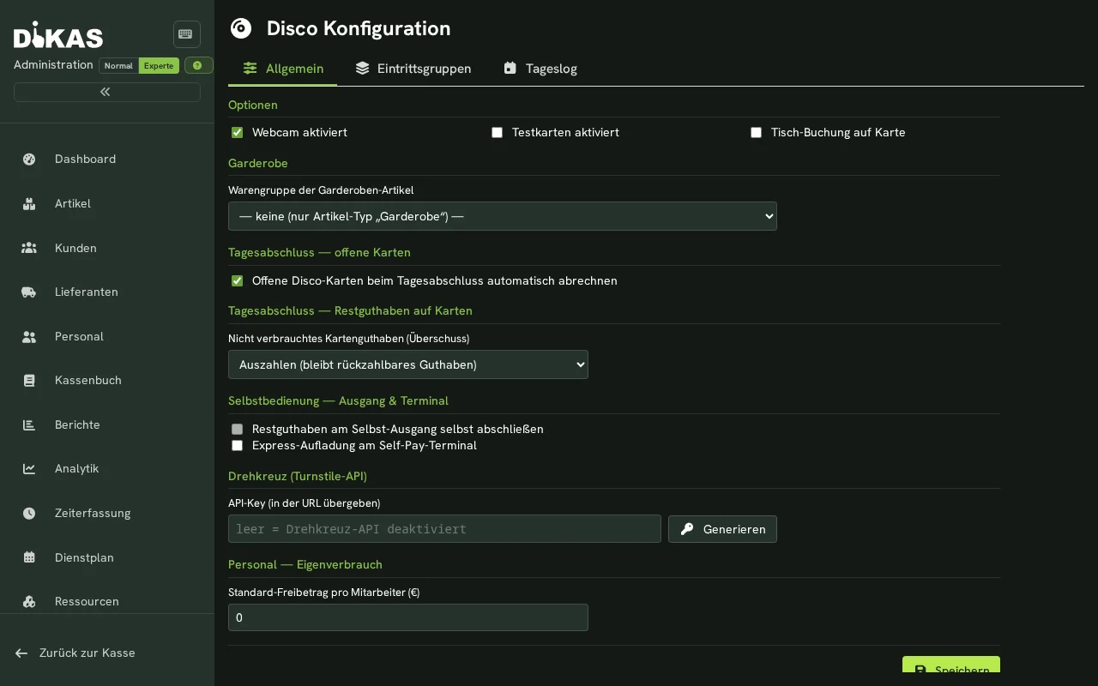Viewport: 1098px width, 686px height.
Task: Click the Zeiterfassung clock icon
Action: [x=29, y=513]
